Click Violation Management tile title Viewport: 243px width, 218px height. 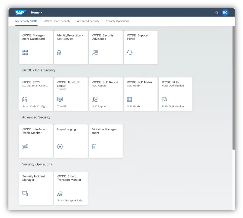point(104,131)
